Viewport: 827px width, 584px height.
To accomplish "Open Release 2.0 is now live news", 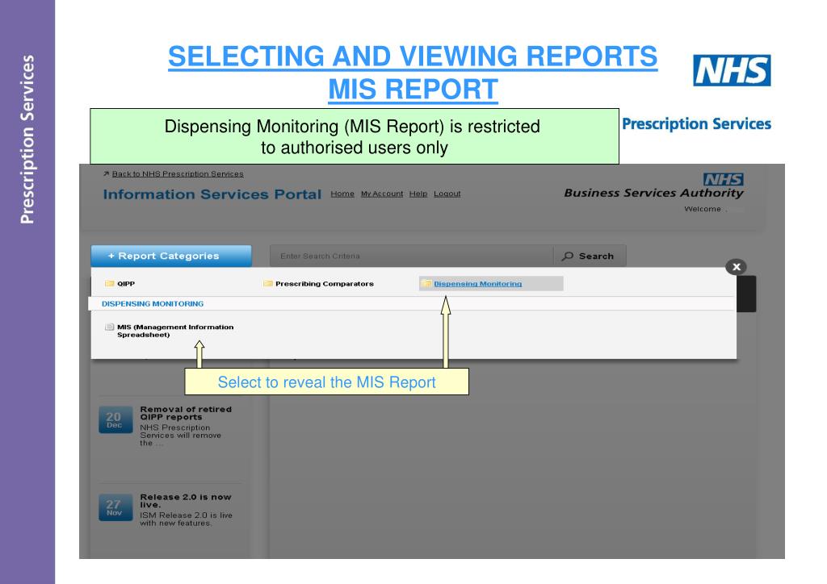I will 186,501.
